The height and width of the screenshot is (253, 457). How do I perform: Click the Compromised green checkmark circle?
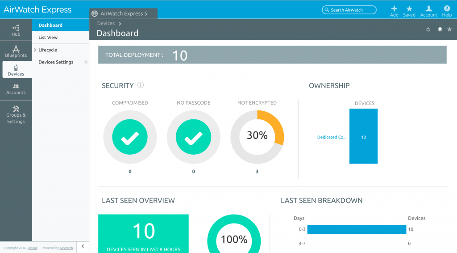[130, 137]
